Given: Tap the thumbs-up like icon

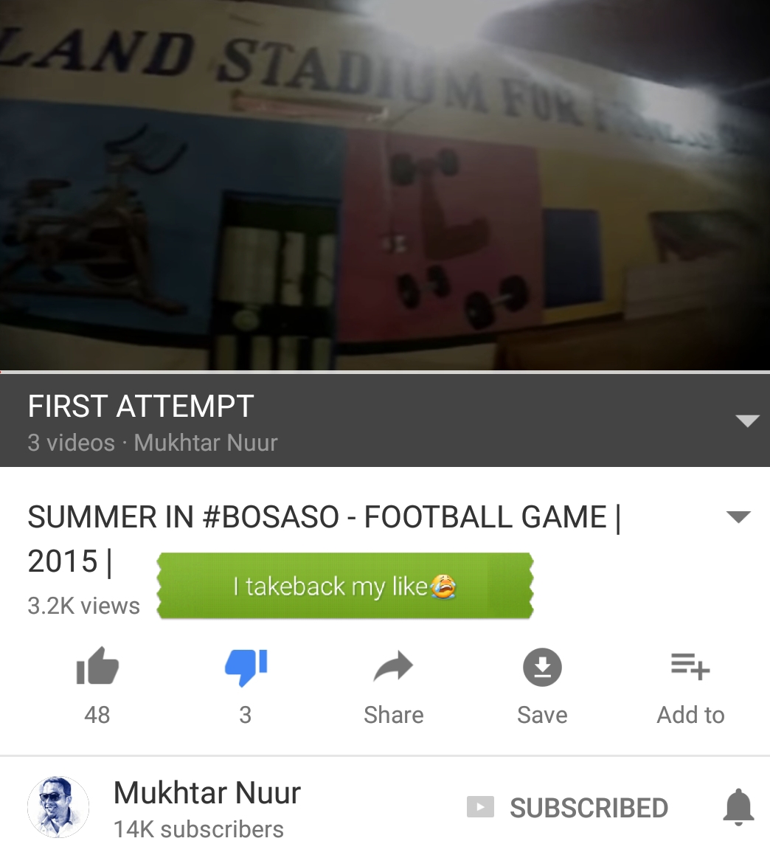Looking at the screenshot, I should click(x=97, y=667).
